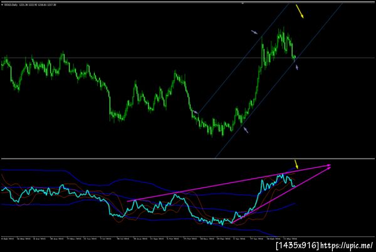
Task: Click the separator between chart and indicator pane
Action: tap(188, 159)
